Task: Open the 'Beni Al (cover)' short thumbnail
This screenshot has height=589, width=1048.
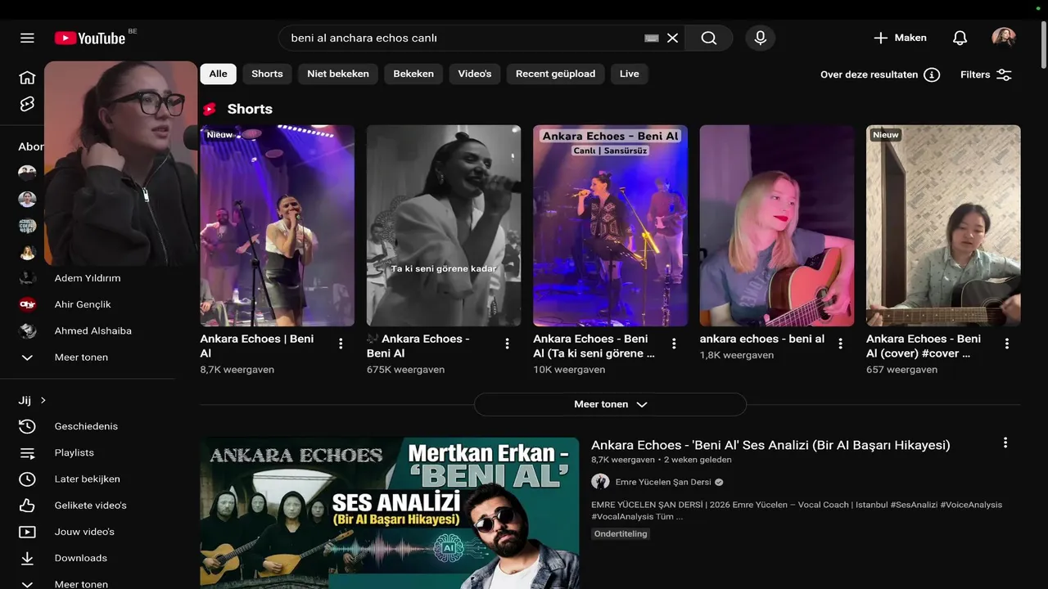Action: [943, 226]
